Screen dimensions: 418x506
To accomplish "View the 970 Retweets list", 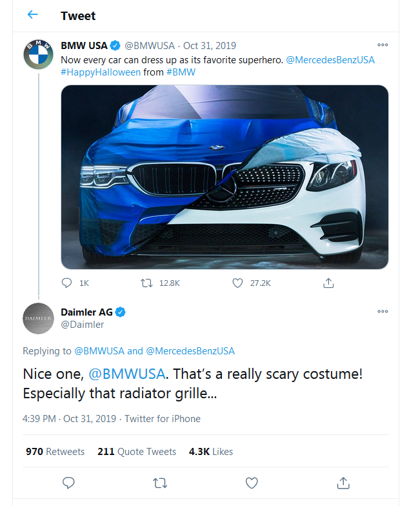I will 55,452.
